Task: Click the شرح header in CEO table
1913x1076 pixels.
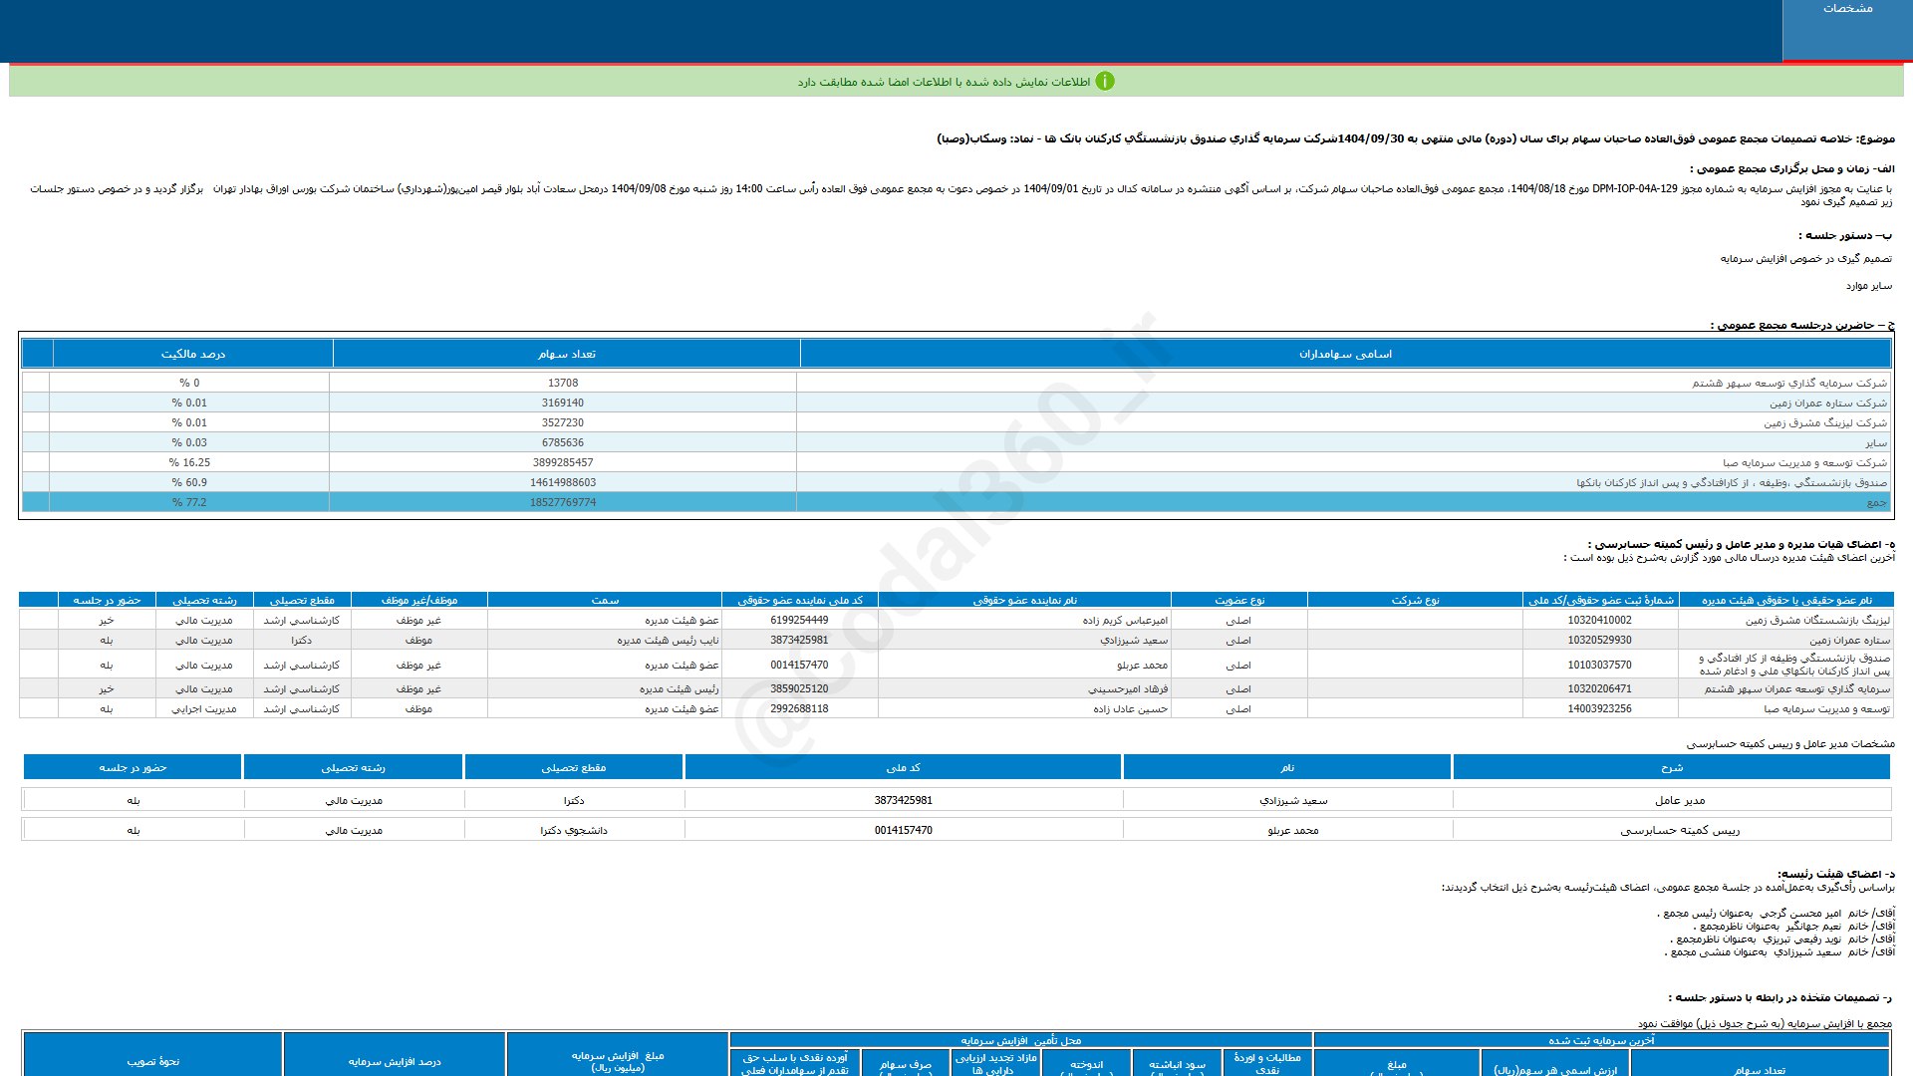Action: 1671,767
